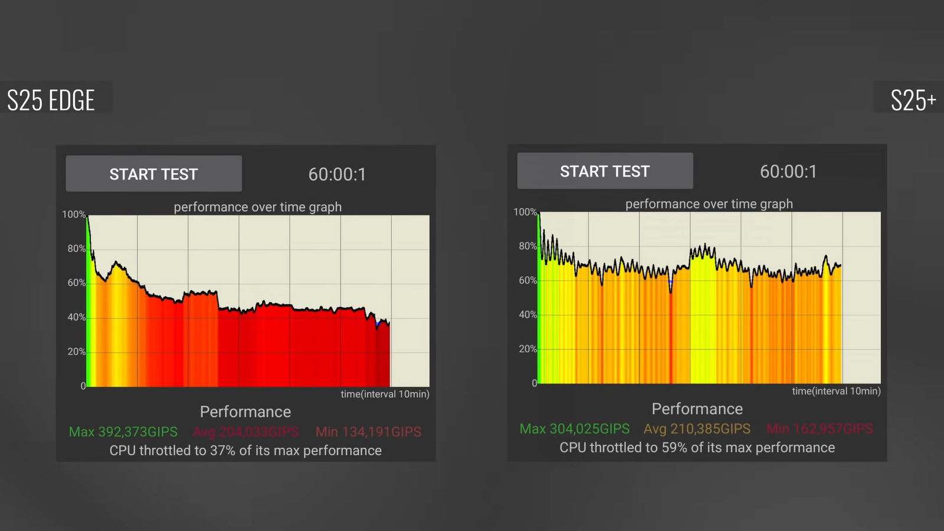
Task: Click 'time(interval 10min)' label in S25 Edge panel
Action: pyautogui.click(x=385, y=394)
